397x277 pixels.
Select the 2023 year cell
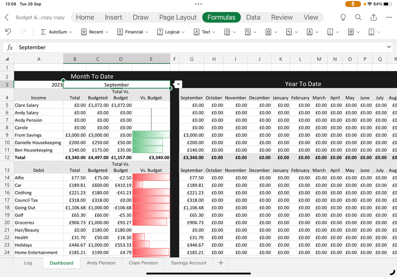[39, 85]
